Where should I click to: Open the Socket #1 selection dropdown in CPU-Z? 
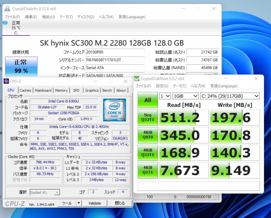point(45,192)
